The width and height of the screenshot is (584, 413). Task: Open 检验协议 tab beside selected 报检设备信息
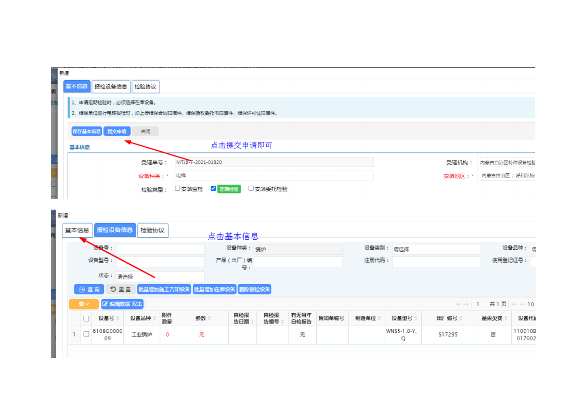point(153,230)
